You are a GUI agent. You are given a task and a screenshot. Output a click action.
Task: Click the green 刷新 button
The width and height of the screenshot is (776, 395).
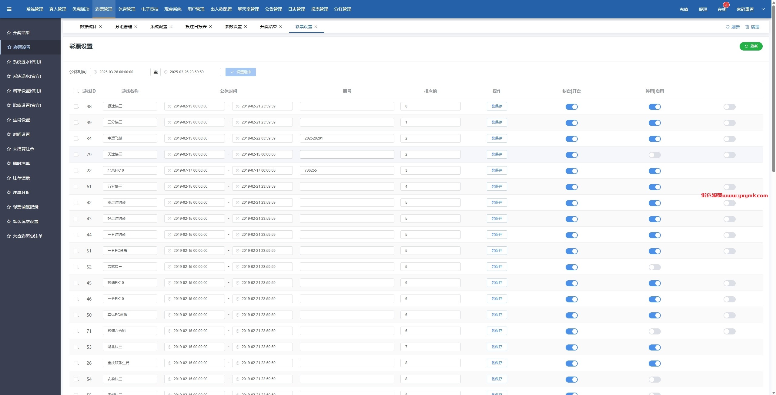(x=751, y=46)
